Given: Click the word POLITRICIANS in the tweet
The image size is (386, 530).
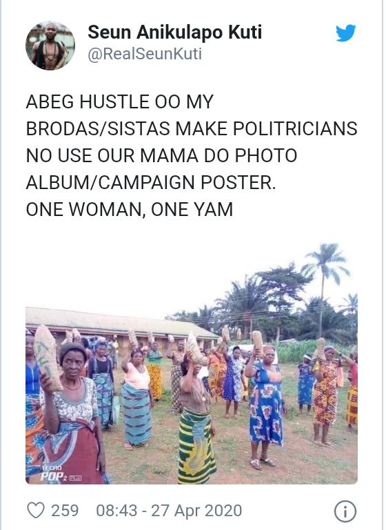Looking at the screenshot, I should pyautogui.click(x=295, y=129).
